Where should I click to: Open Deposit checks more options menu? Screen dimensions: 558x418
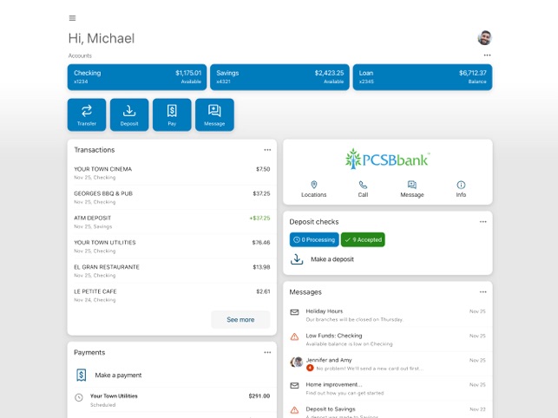pos(483,222)
